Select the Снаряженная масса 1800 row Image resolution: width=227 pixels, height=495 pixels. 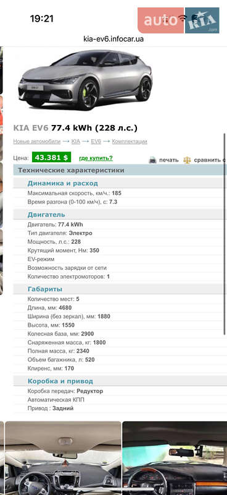pos(120,342)
